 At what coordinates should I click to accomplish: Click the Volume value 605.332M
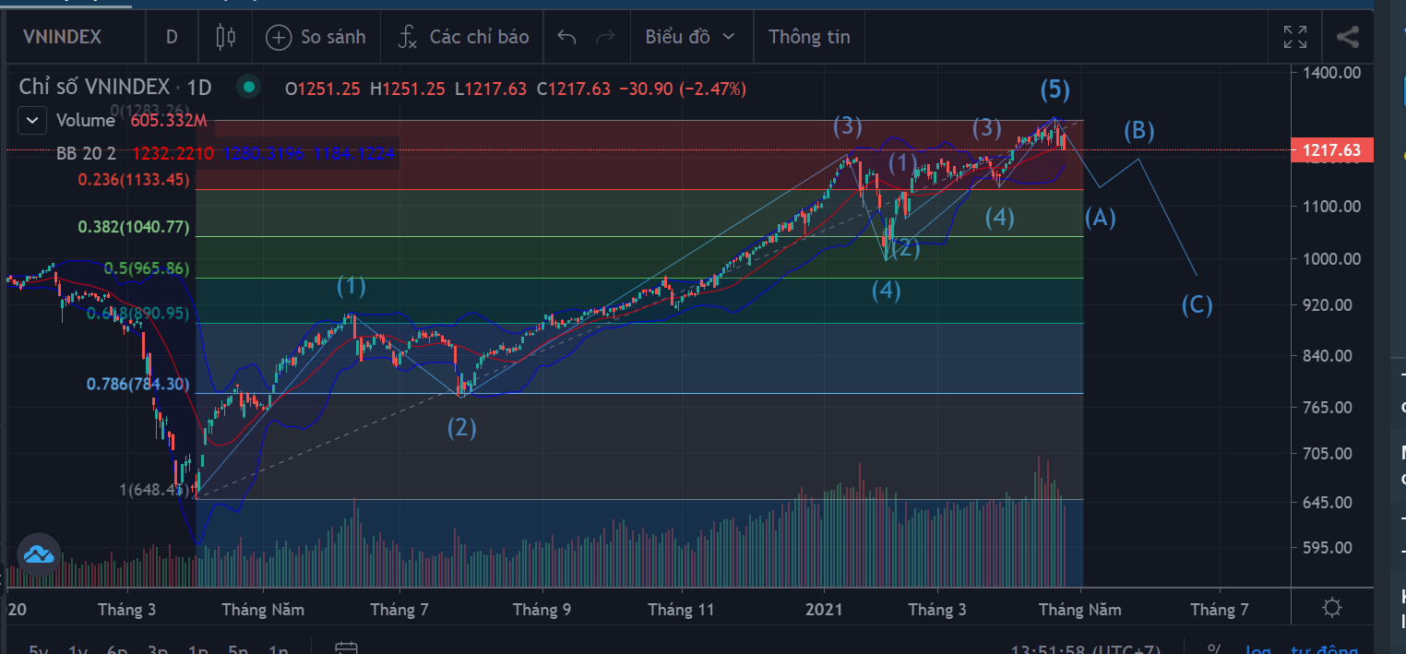point(169,120)
